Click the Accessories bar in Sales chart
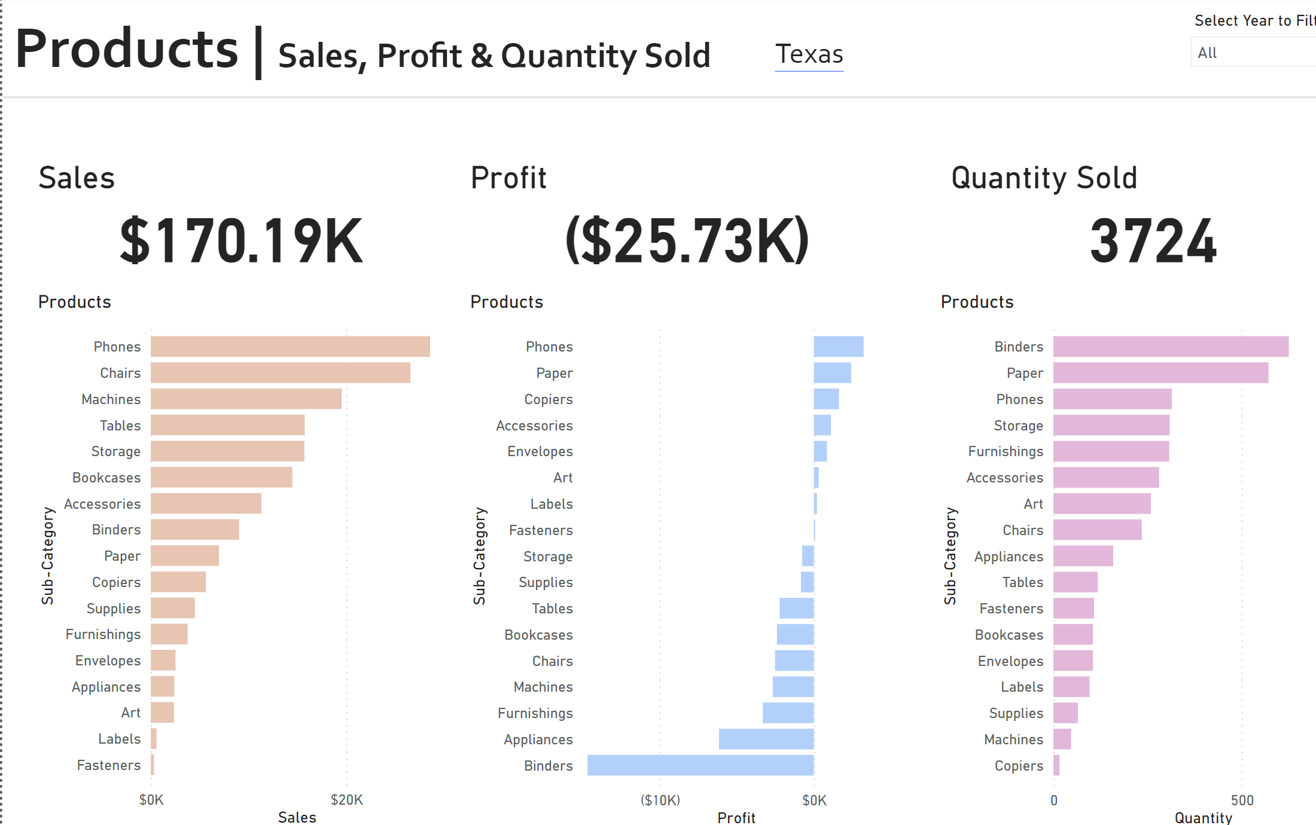1316x825 pixels. pyautogui.click(x=206, y=504)
